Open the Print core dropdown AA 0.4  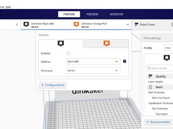click(x=94, y=71)
